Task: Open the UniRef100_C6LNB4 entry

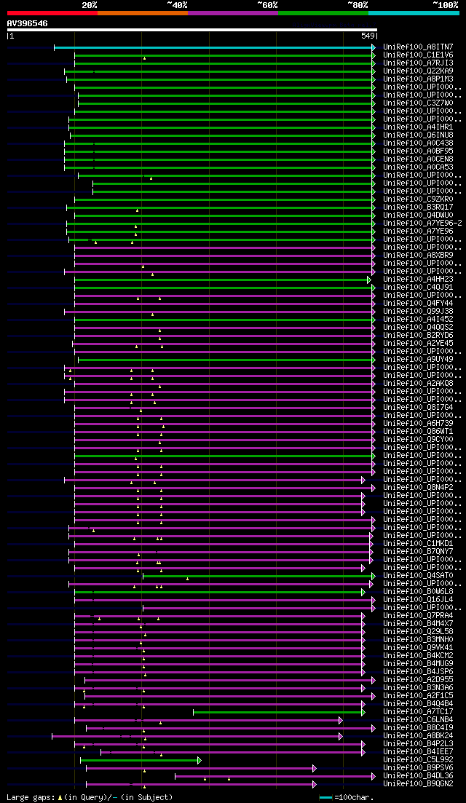Action: click(418, 719)
